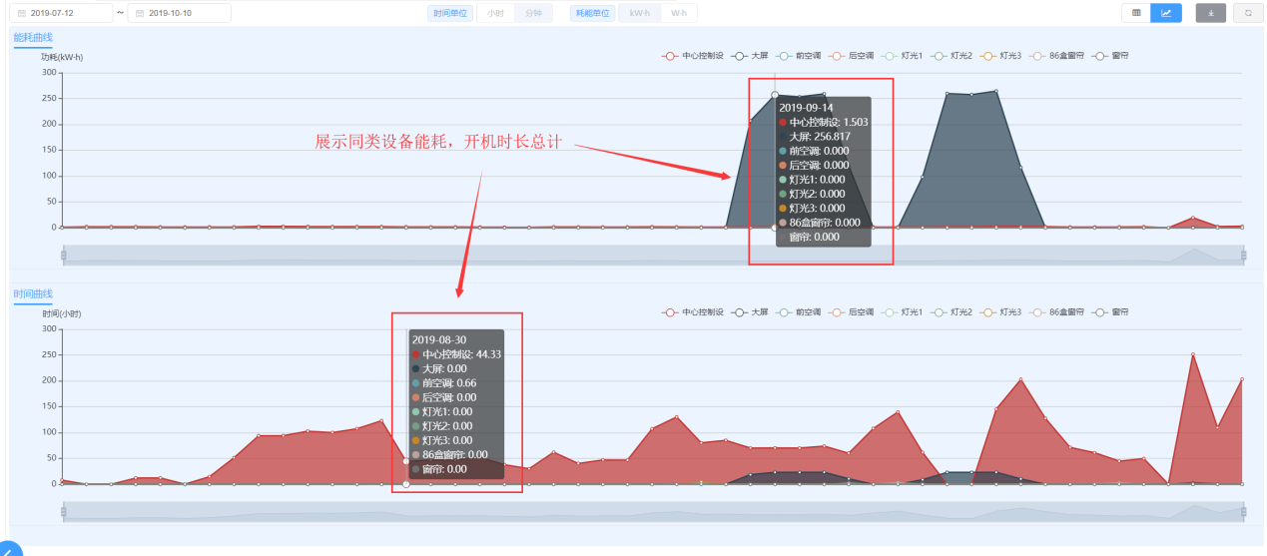
Task: Select 分钟 time unit option
Action: coord(534,13)
